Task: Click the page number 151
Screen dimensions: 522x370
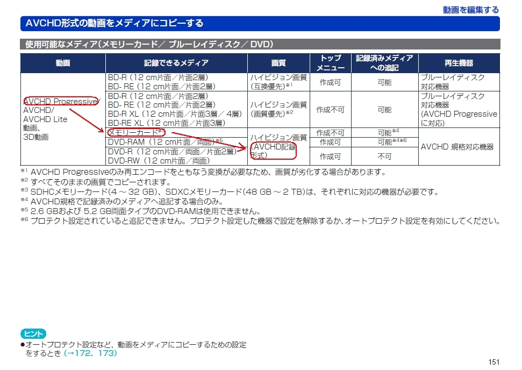Action: (x=494, y=362)
